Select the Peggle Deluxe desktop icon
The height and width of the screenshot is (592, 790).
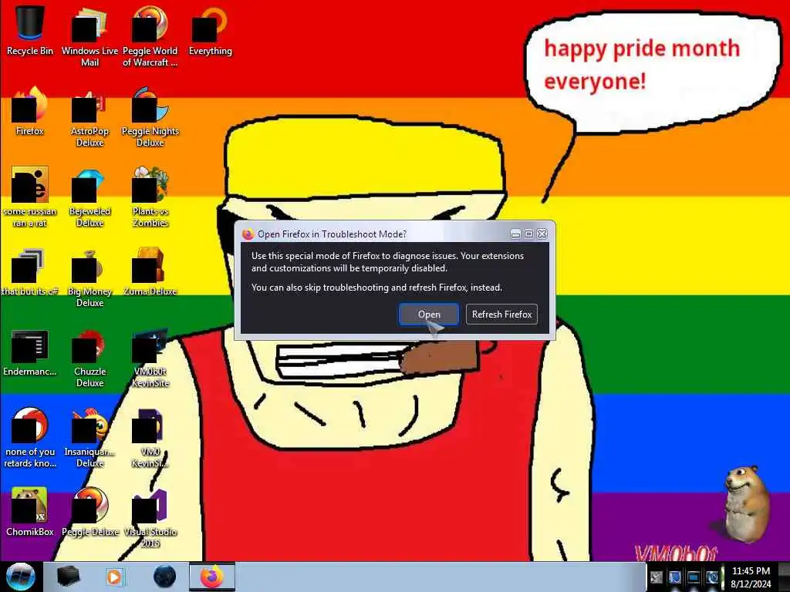pos(89,512)
